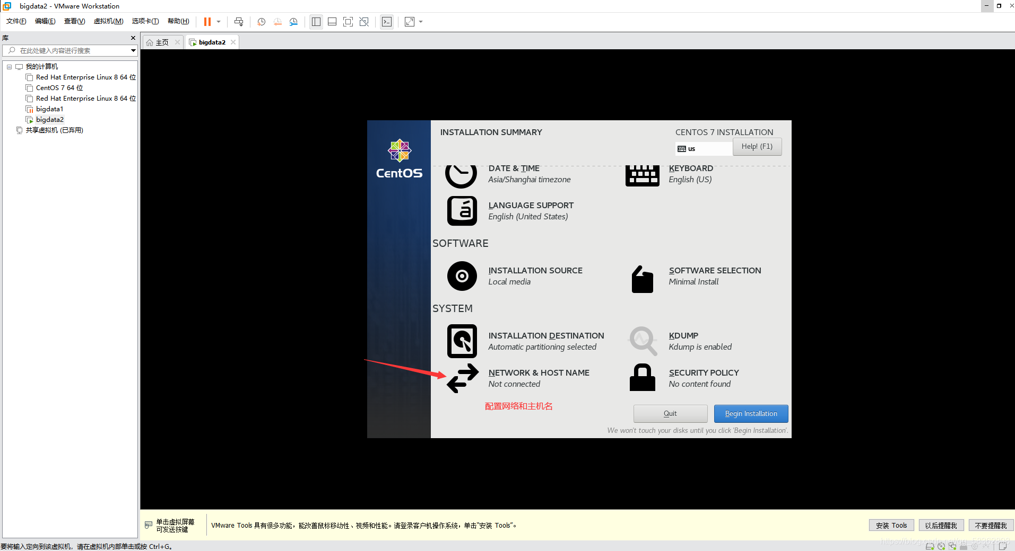This screenshot has height=551, width=1015.
Task: Open the 编辑(E) menu
Action: pos(45,21)
